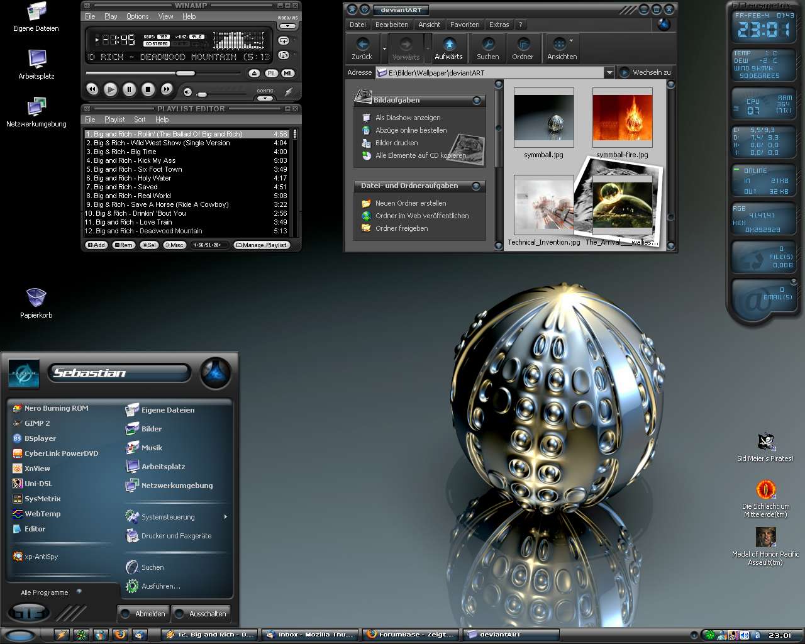Open Systemsteuerung submenu in start menu
The image size is (805, 644).
coord(177,517)
